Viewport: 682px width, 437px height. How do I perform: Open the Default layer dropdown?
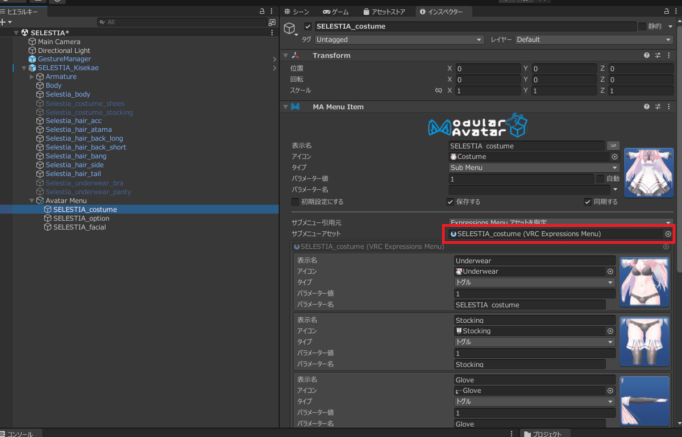point(593,39)
